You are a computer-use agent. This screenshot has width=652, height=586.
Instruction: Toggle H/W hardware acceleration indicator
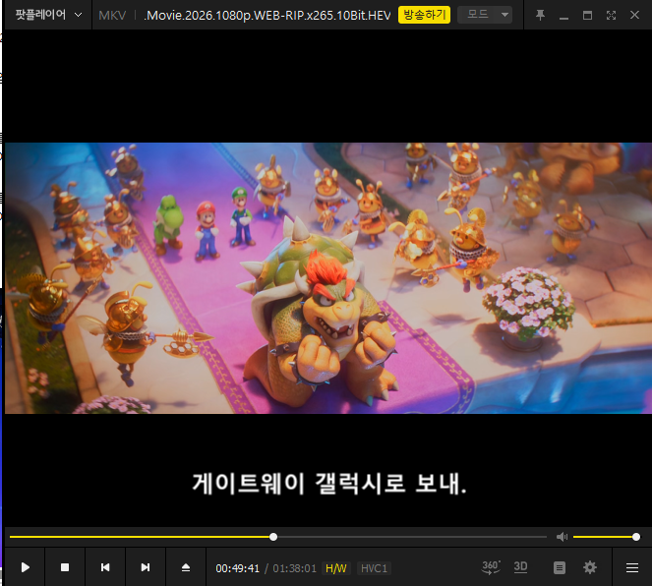pos(336,568)
